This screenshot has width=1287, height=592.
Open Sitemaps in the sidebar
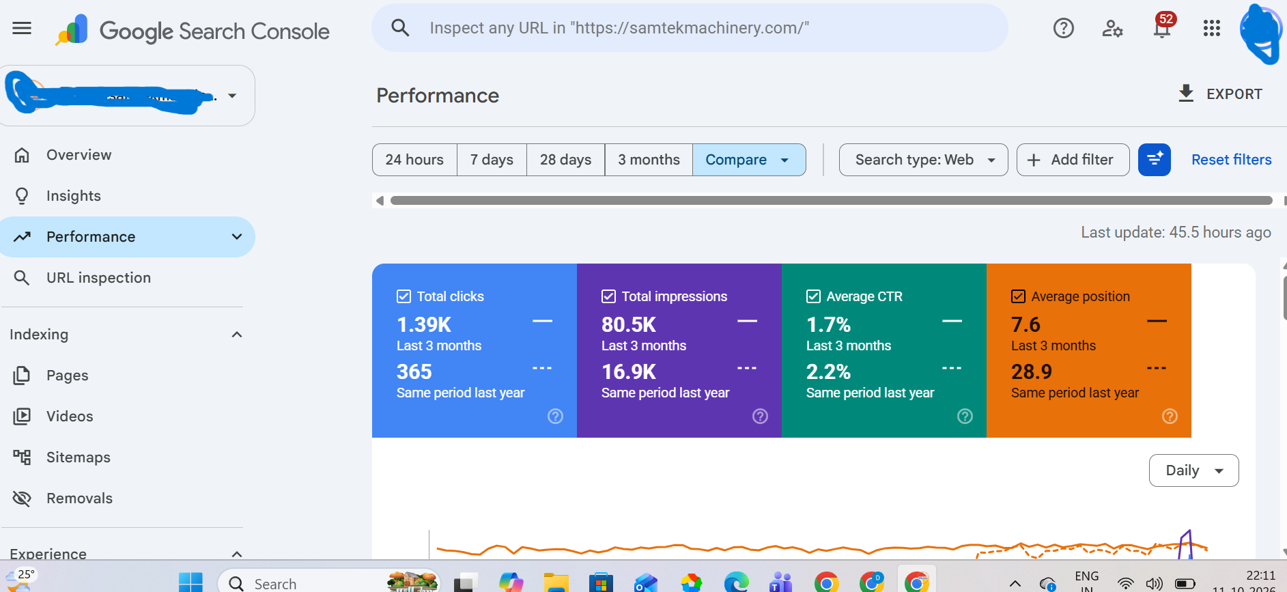(x=127, y=457)
